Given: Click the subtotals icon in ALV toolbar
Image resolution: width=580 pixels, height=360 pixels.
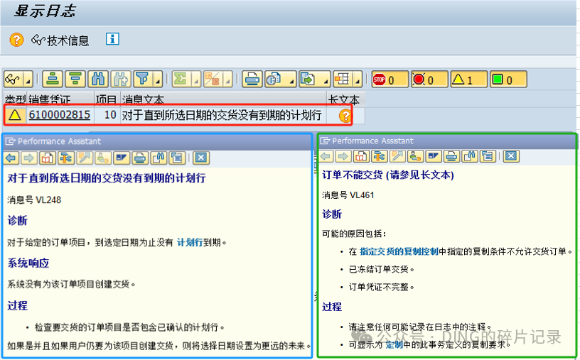Looking at the screenshot, I should coord(213,79).
